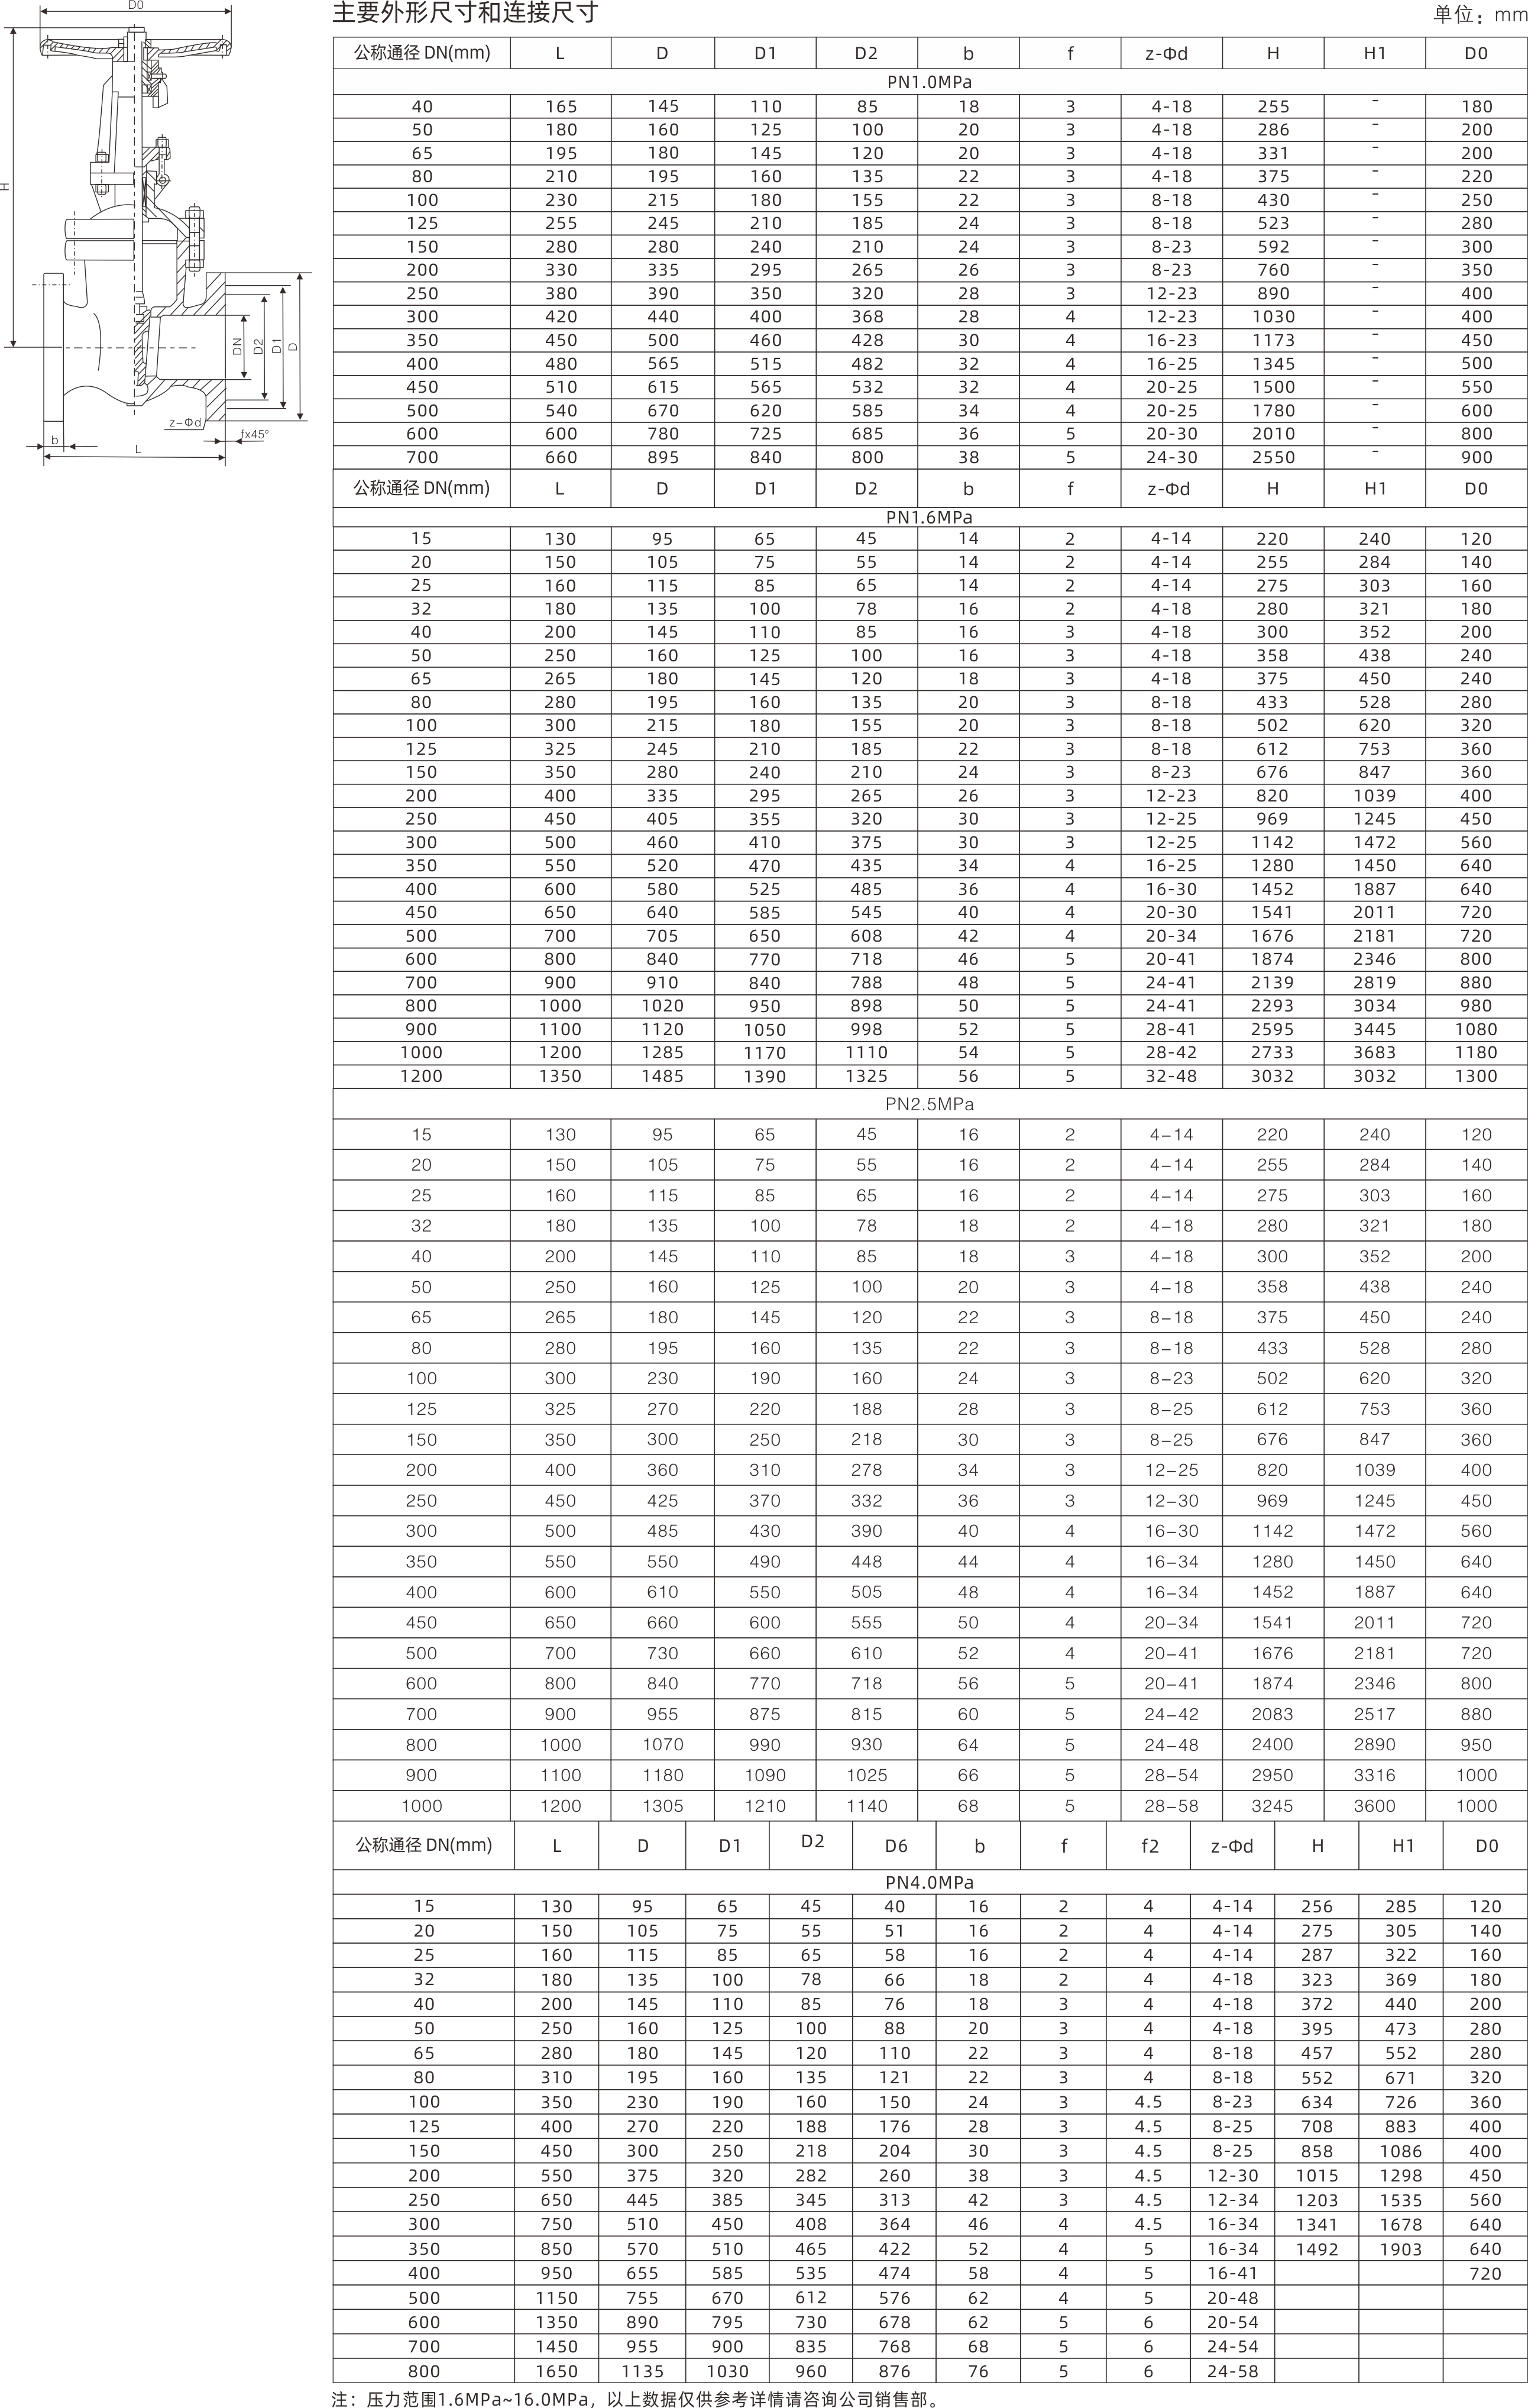Click the bolt spec 24-58
1528x2408 pixels.
1232,2371
